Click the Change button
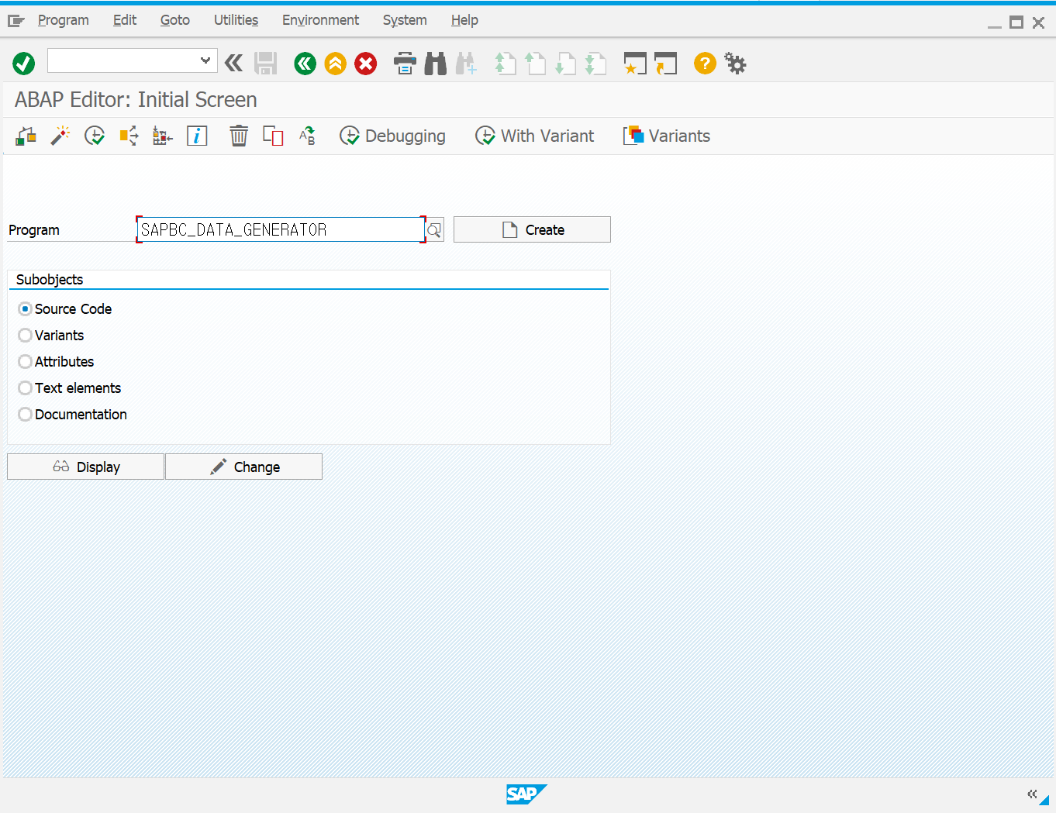The image size is (1056, 813). 243,467
